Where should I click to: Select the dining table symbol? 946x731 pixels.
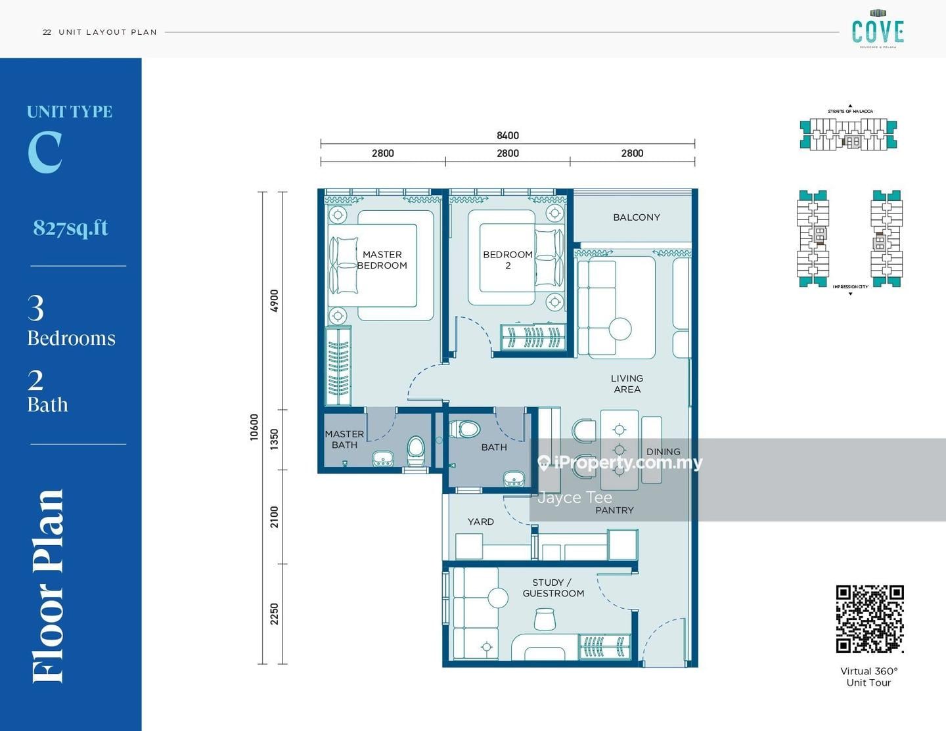pyautogui.click(x=618, y=450)
